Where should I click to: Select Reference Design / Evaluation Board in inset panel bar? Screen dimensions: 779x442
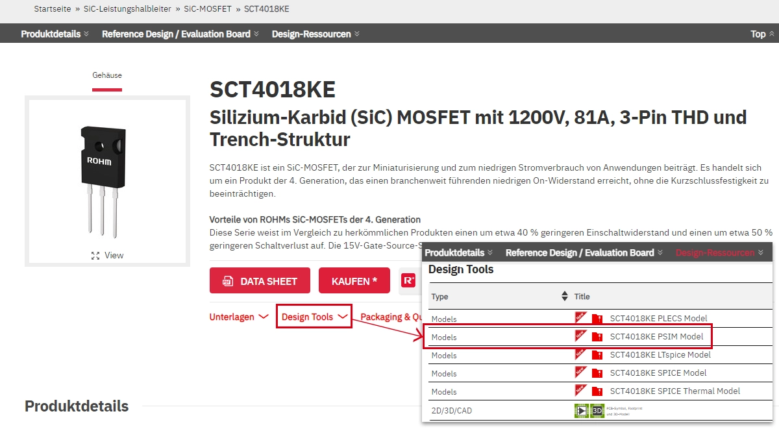[x=584, y=252]
